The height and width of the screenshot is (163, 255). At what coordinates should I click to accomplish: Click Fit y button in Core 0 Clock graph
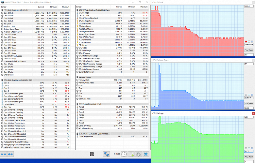point(246,50)
